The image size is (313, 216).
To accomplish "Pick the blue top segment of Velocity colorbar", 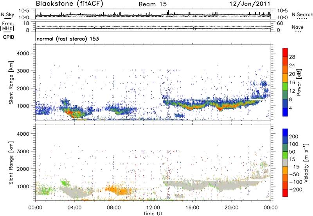I will [285, 133].
